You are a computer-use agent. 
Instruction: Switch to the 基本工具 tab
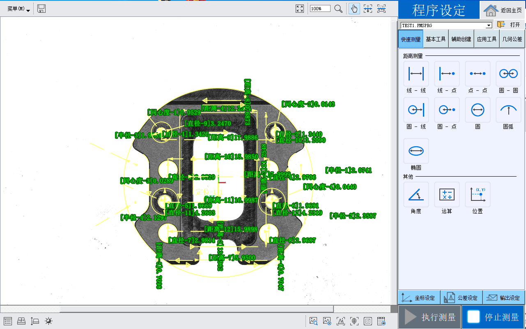tap(436, 39)
